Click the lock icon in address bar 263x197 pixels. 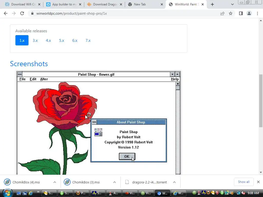tap(32, 13)
